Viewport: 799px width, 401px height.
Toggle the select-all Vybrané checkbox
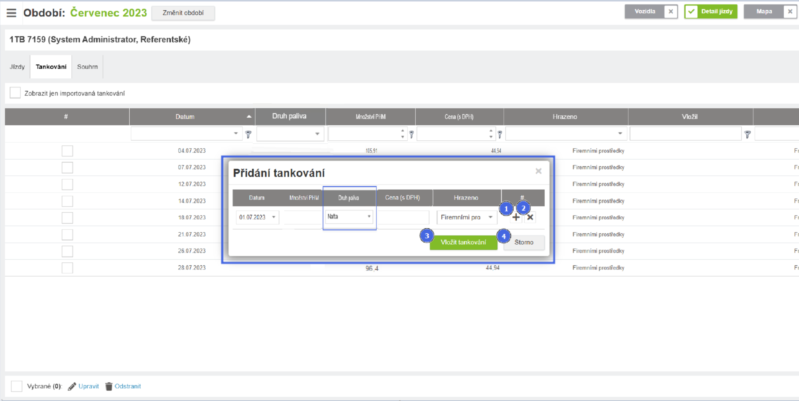[16, 386]
